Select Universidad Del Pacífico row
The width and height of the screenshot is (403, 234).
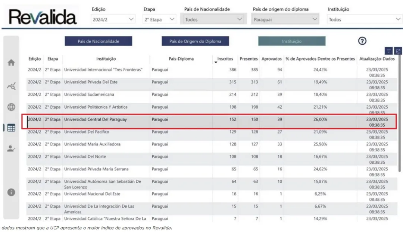pos(212,134)
